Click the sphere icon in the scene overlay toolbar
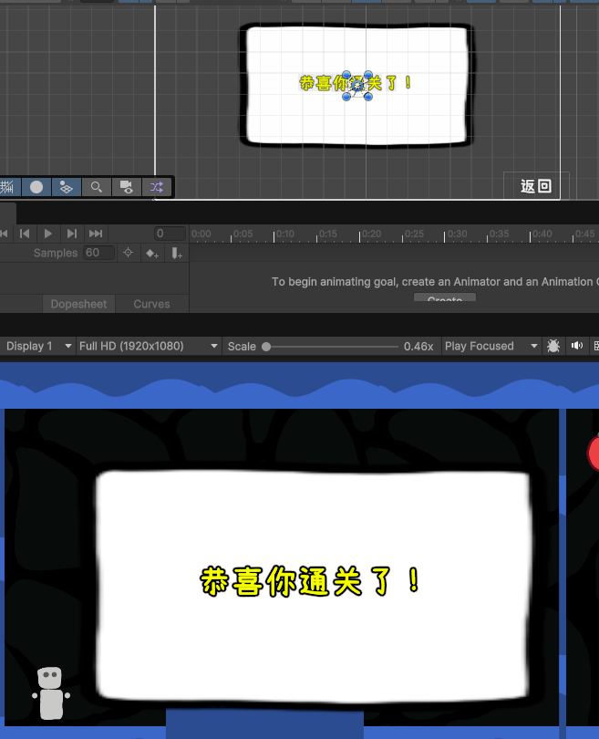The image size is (599, 739). click(36, 187)
